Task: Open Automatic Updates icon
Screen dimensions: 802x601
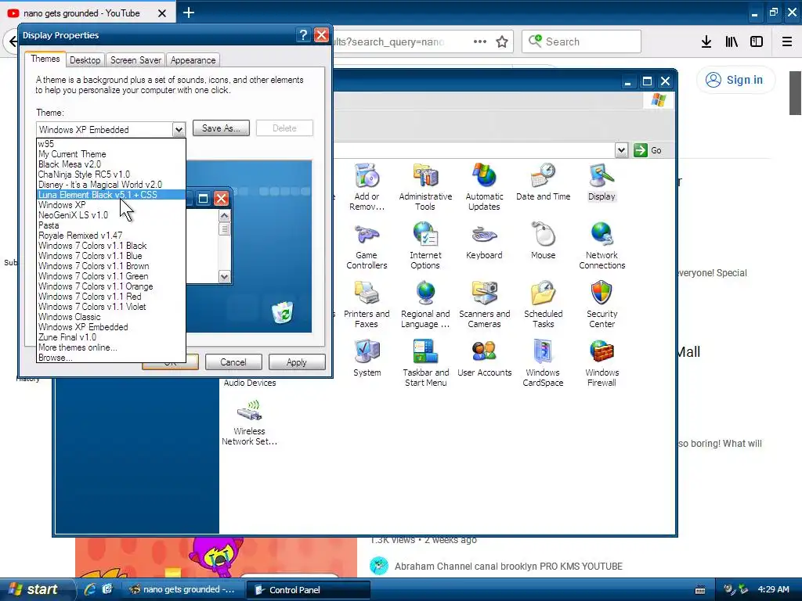Action: [x=484, y=186]
